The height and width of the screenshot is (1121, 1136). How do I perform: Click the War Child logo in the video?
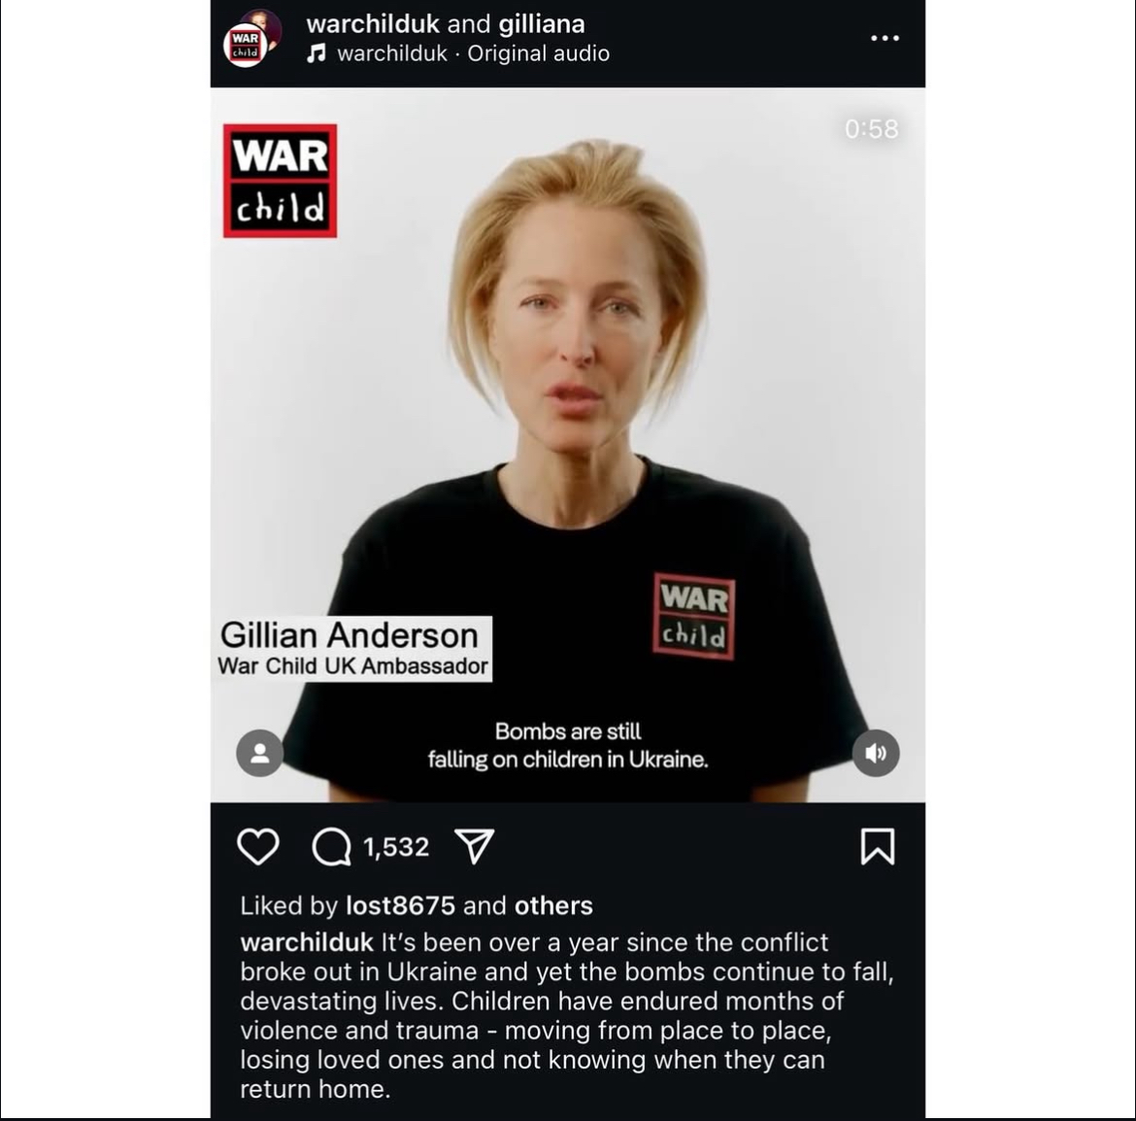[280, 181]
